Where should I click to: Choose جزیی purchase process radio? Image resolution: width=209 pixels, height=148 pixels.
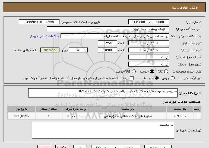[172, 78]
